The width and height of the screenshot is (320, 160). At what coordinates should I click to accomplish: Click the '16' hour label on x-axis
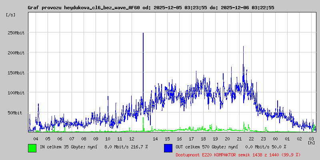pyautogui.click(x=179, y=139)
